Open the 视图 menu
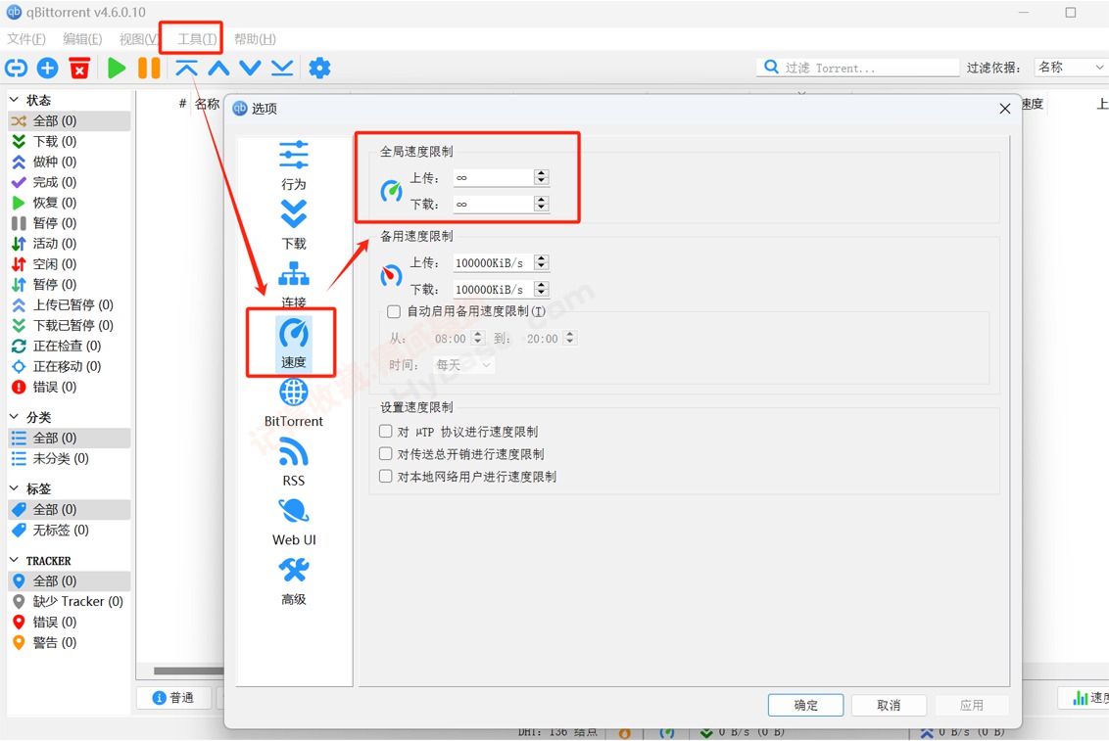 137,38
